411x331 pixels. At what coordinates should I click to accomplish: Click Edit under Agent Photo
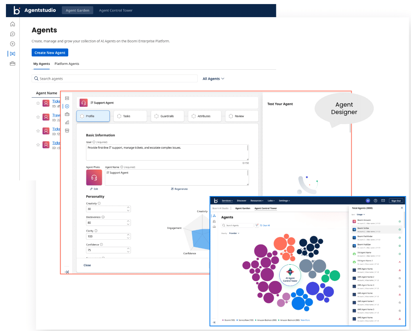(x=94, y=189)
